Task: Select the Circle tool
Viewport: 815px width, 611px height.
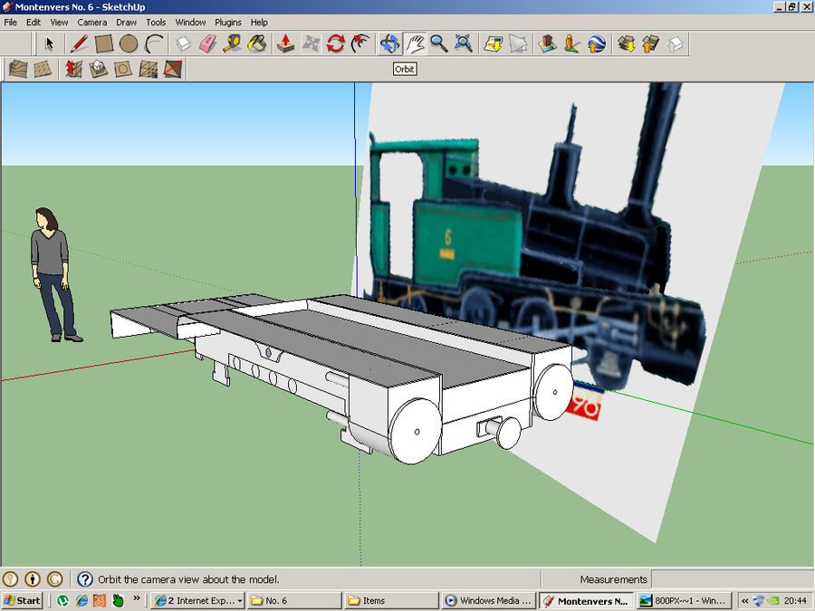Action: click(129, 43)
